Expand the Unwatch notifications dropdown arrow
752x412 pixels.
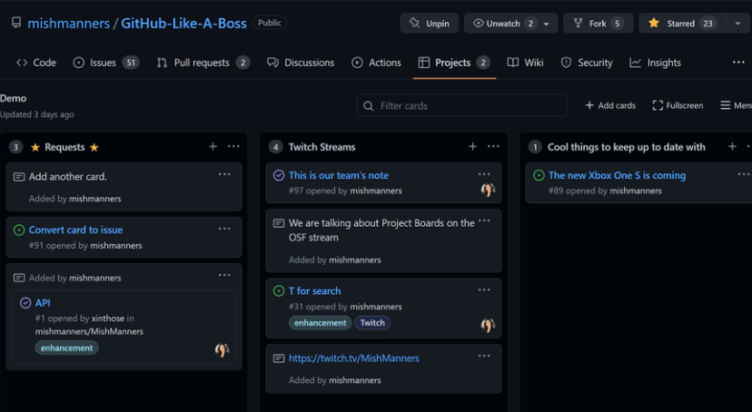click(547, 24)
